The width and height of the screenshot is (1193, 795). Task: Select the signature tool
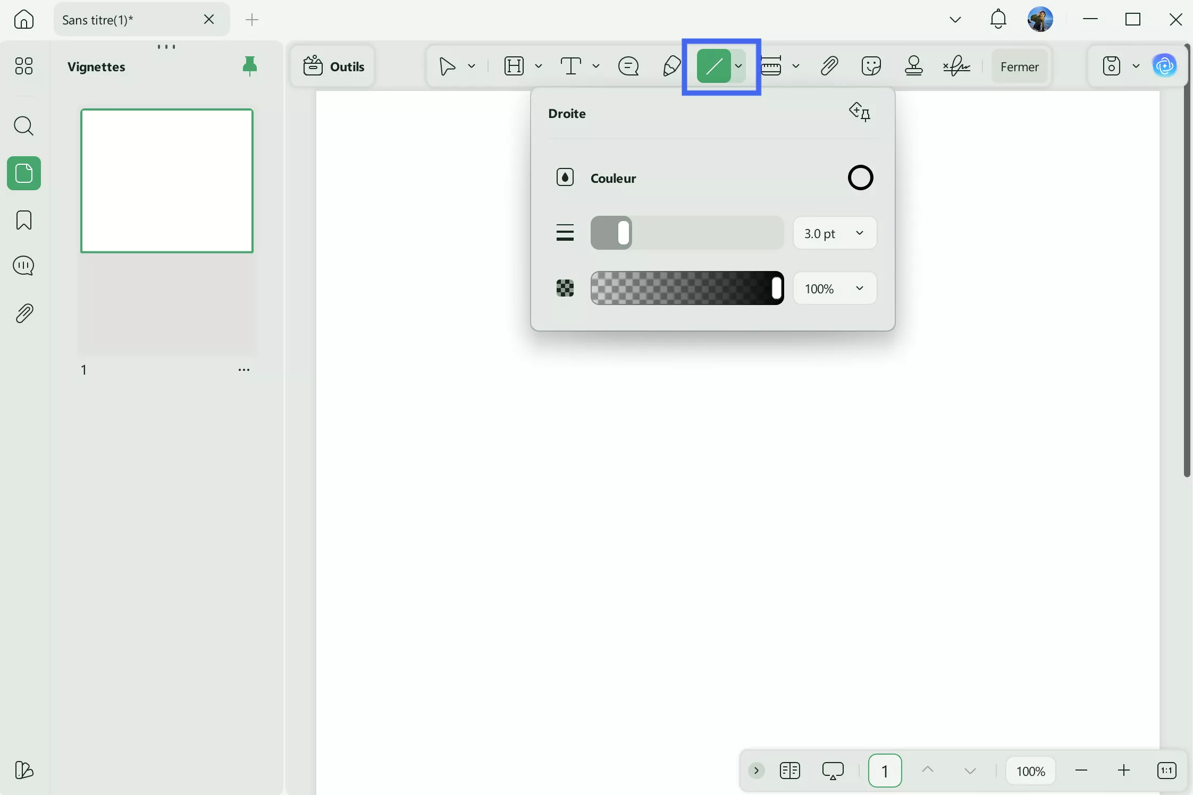click(x=957, y=66)
